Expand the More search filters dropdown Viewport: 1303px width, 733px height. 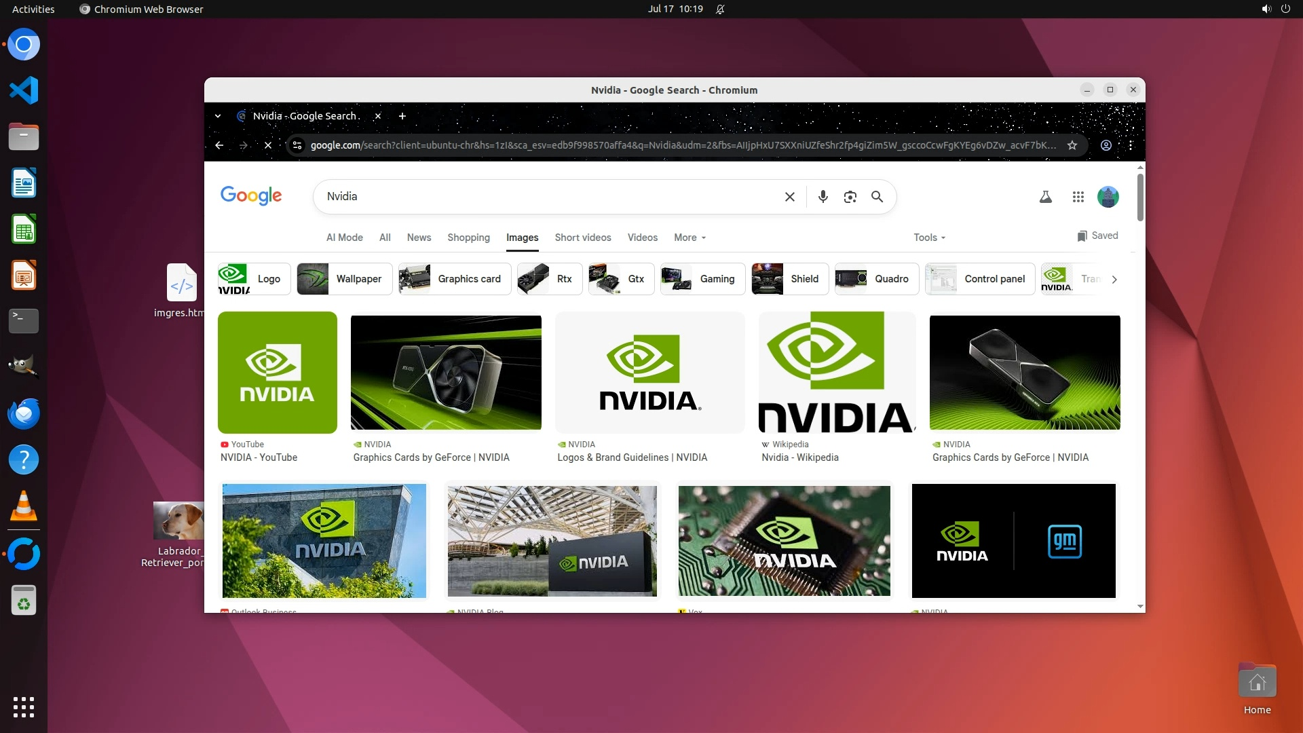coord(690,238)
